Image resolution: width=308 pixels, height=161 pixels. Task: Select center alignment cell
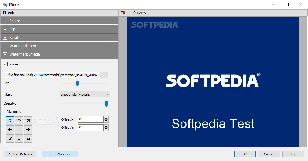19,130
